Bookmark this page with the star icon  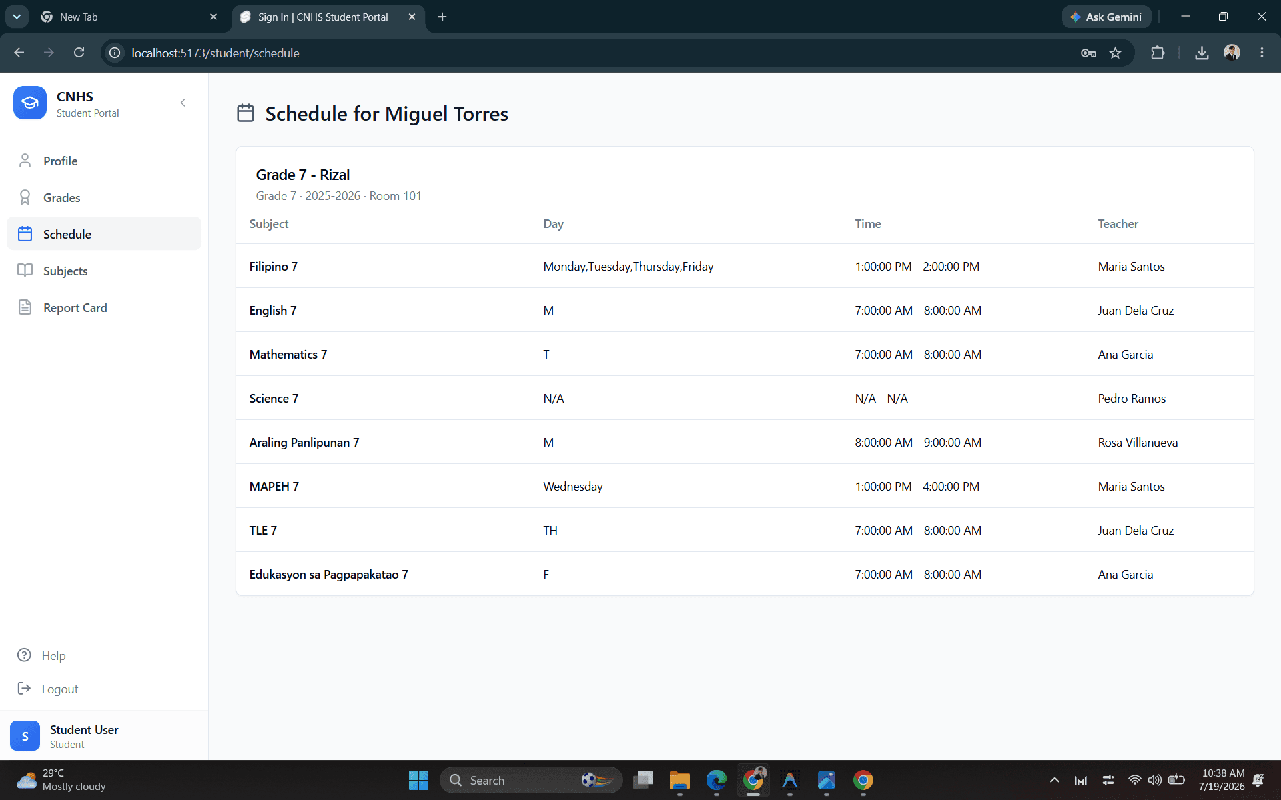coord(1115,53)
